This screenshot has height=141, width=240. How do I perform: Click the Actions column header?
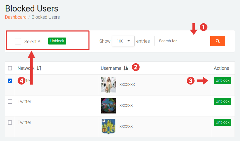(x=221, y=68)
